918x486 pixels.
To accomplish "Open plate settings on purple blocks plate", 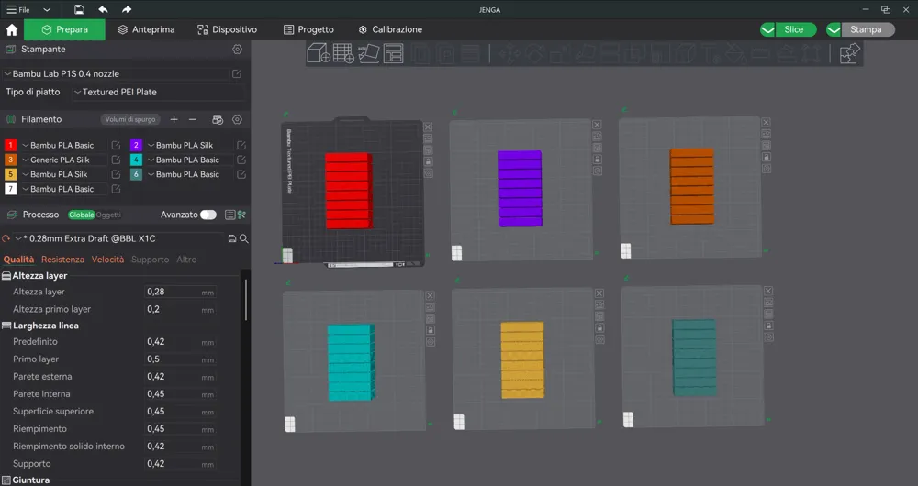I will click(x=598, y=171).
